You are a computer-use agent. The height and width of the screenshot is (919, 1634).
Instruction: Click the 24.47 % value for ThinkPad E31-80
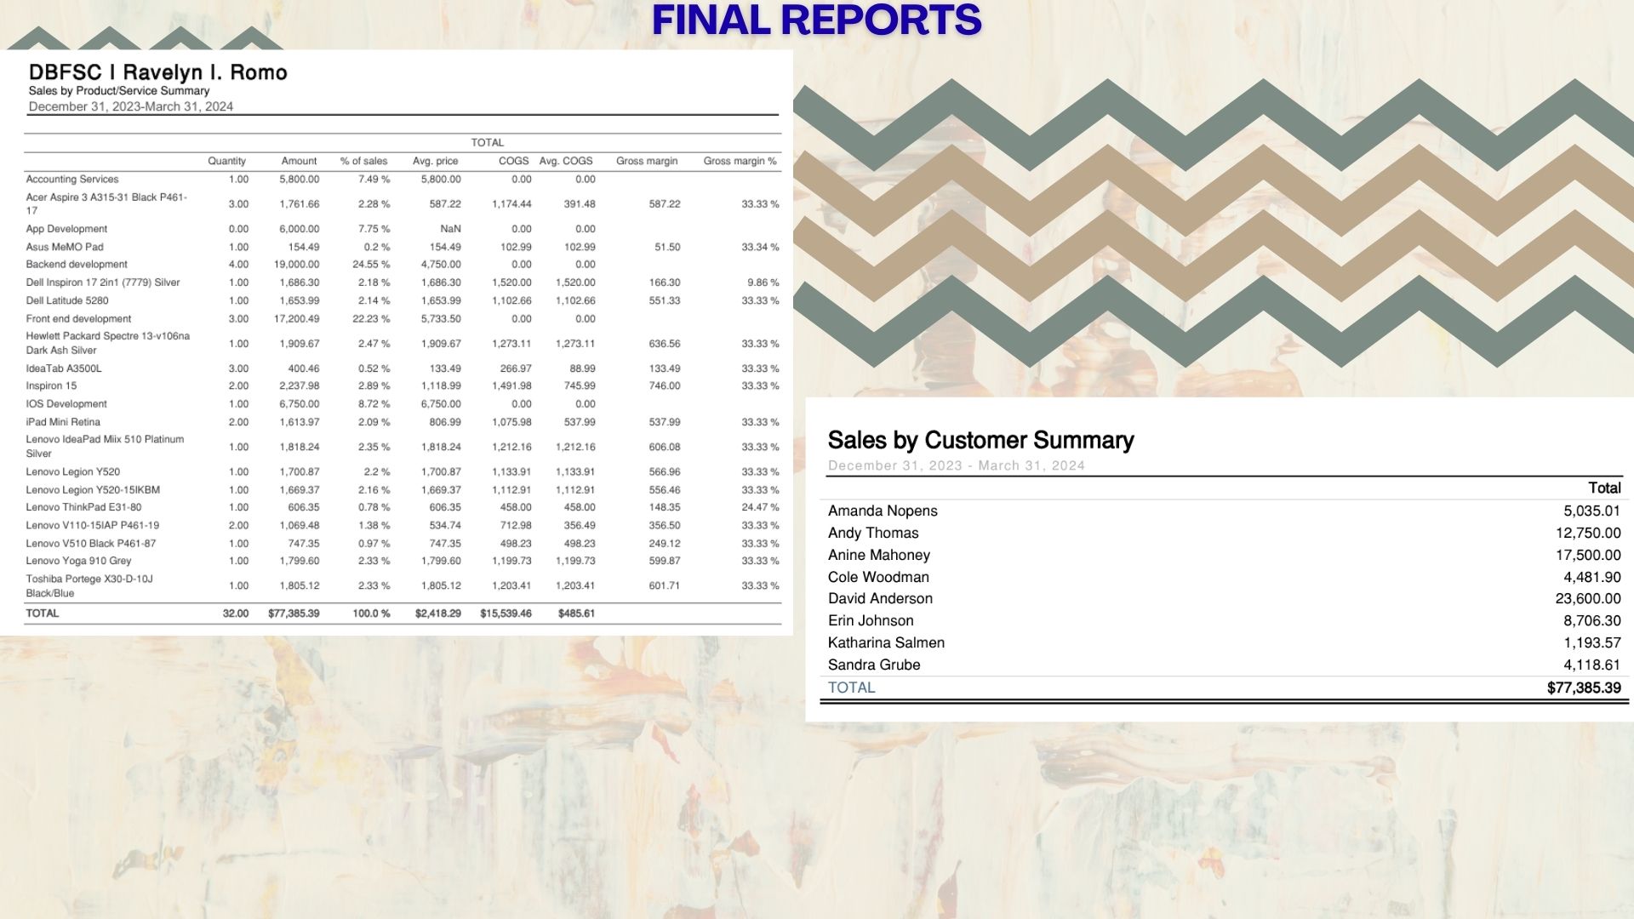(x=760, y=507)
